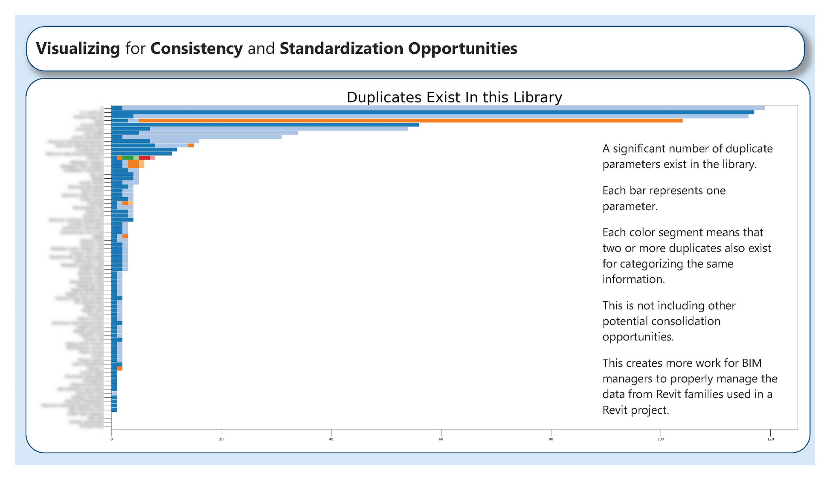
Task: Click the x-axis tick label 60
Action: (x=441, y=439)
